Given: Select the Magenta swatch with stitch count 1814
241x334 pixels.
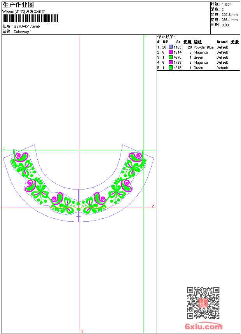Looking at the screenshot, I should tap(171, 52).
